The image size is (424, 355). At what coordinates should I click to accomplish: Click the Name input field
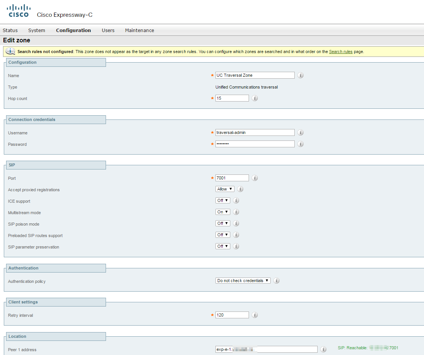(x=255, y=75)
